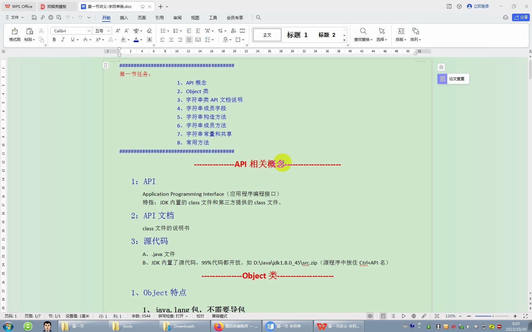This screenshot has width=532, height=332.
Task: Toggle italic formatting
Action: [63, 40]
